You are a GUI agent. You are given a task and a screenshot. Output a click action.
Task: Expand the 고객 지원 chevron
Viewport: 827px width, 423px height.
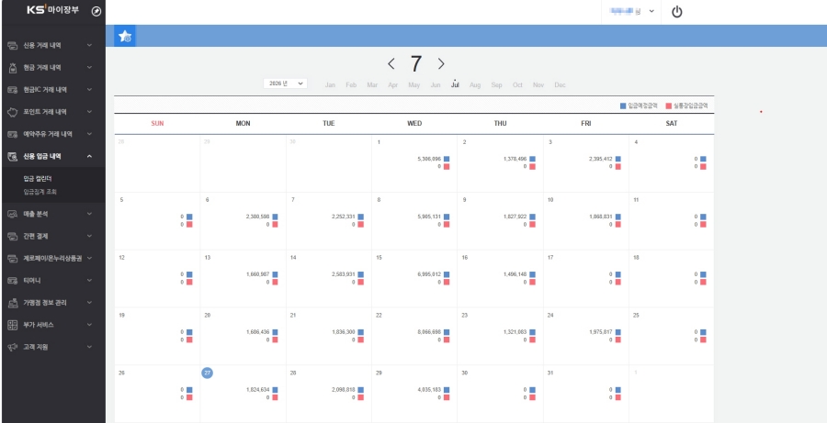(x=90, y=347)
